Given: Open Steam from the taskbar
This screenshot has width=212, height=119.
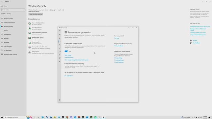Looking at the screenshot, I should point(47,117).
